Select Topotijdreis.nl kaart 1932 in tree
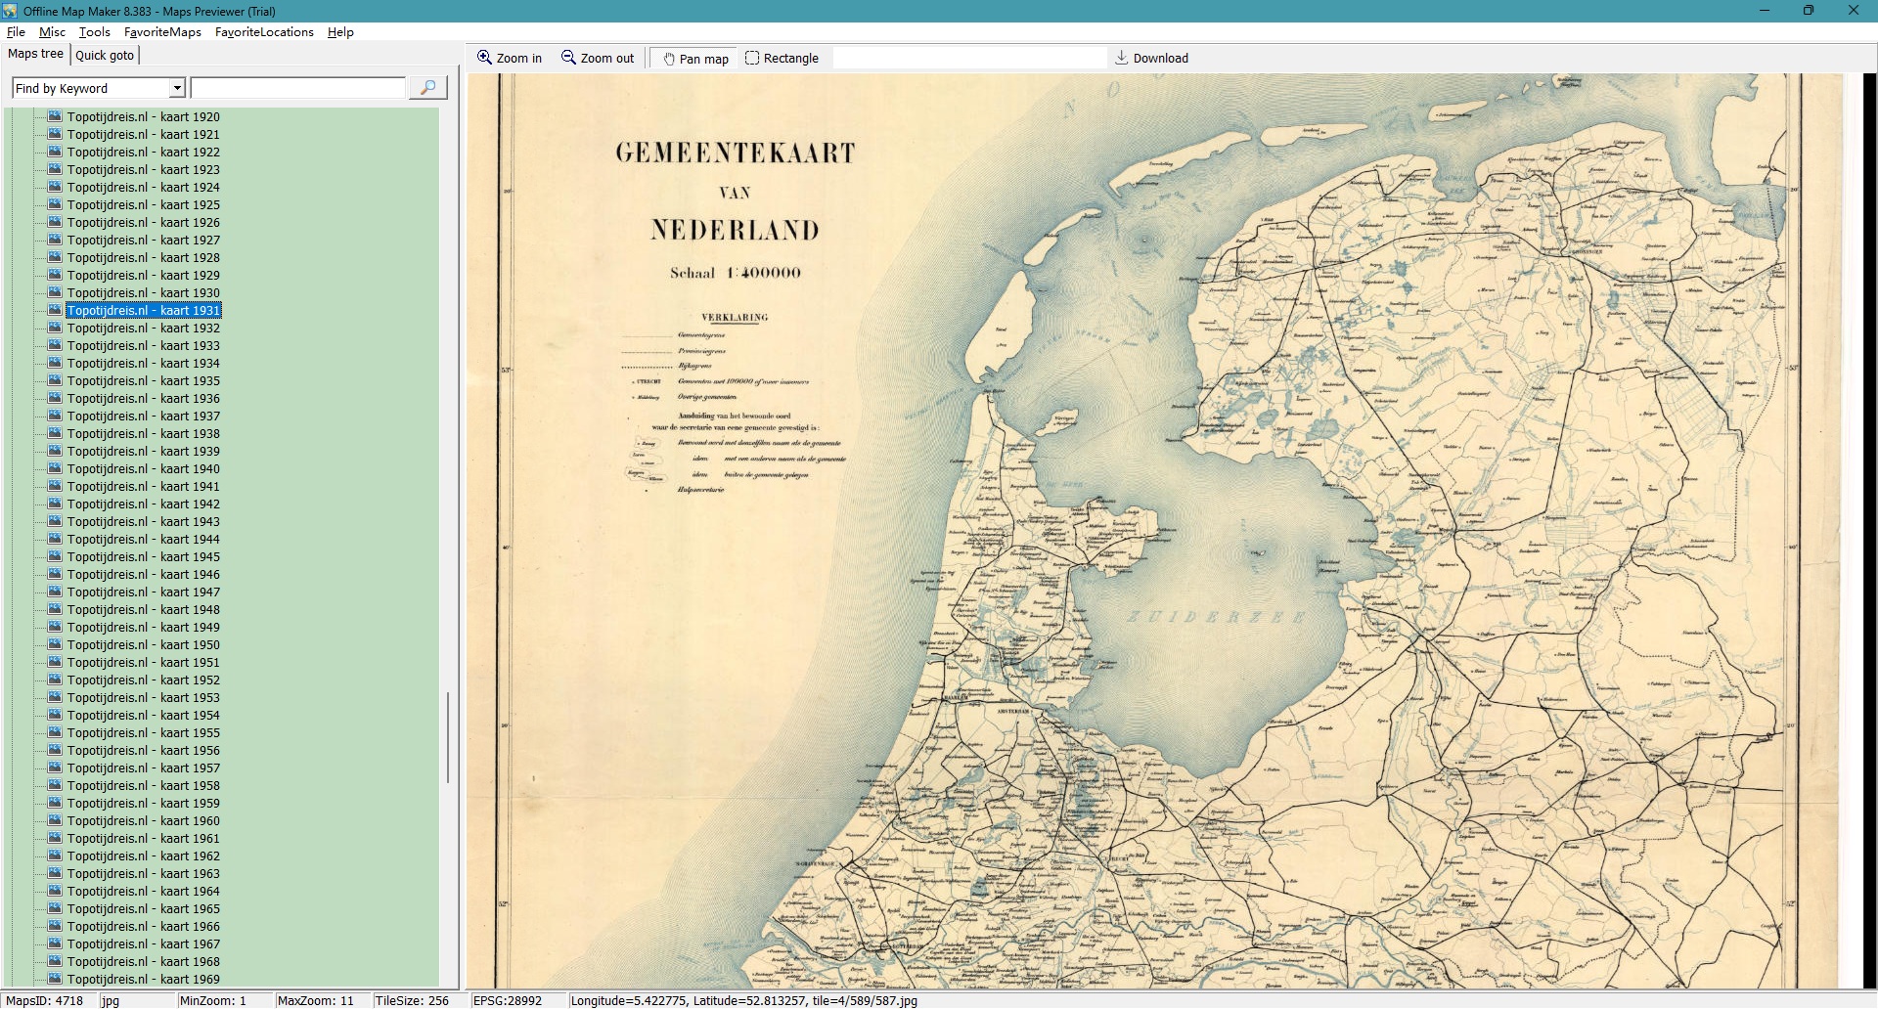 (143, 329)
